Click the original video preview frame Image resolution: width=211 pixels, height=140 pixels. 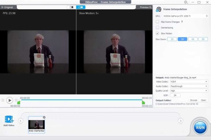pyautogui.click(x=38, y=52)
